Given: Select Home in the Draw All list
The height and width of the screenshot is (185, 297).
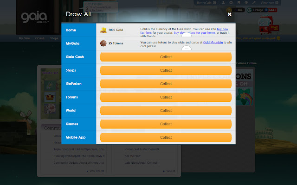Looking at the screenshot, I should pos(79,30).
